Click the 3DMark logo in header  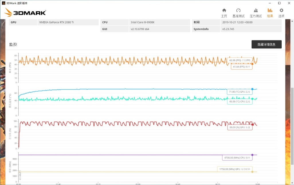pos(26,13)
